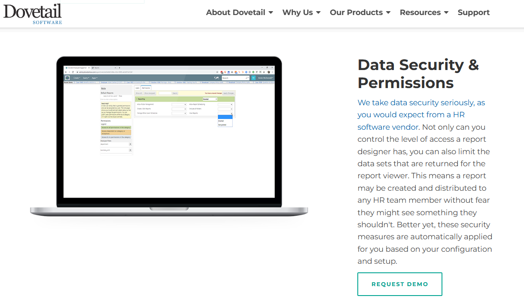Open the About Dovetail menu
The height and width of the screenshot is (302, 524).
(x=239, y=12)
